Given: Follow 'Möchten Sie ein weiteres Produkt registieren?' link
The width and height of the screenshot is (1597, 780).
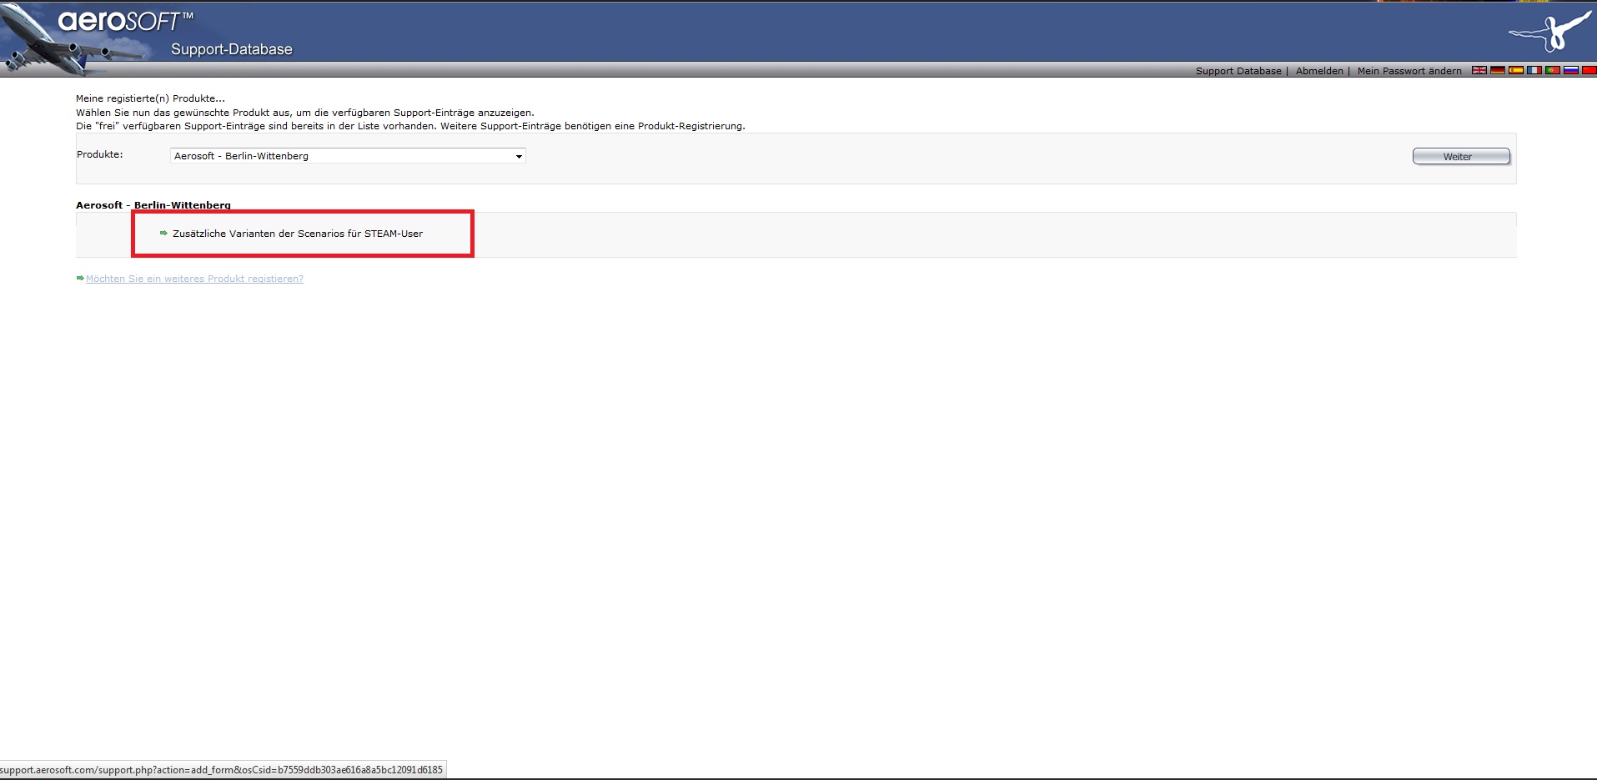Looking at the screenshot, I should tap(194, 279).
